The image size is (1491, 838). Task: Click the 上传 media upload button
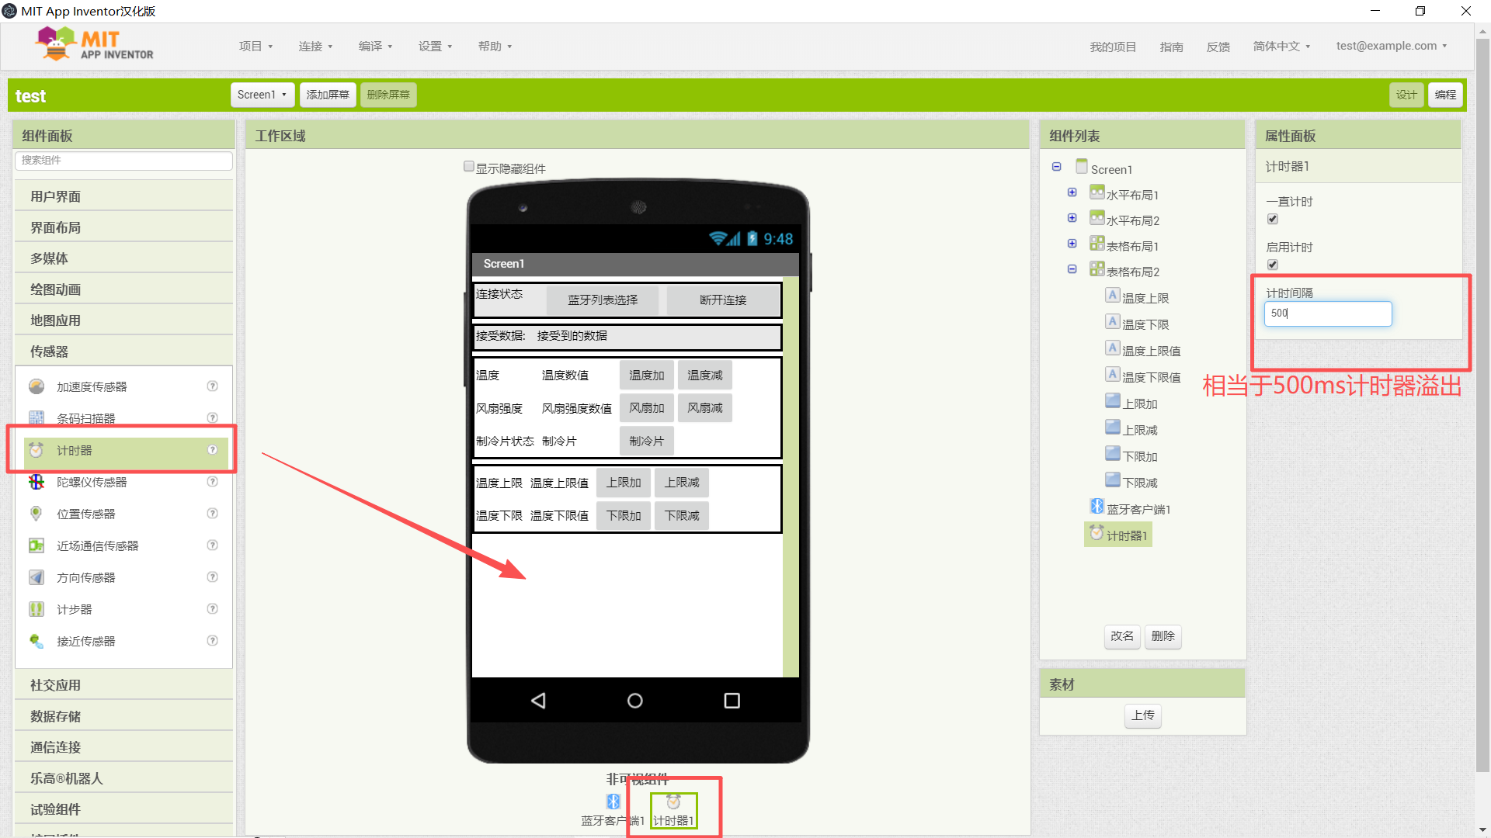pyautogui.click(x=1142, y=715)
